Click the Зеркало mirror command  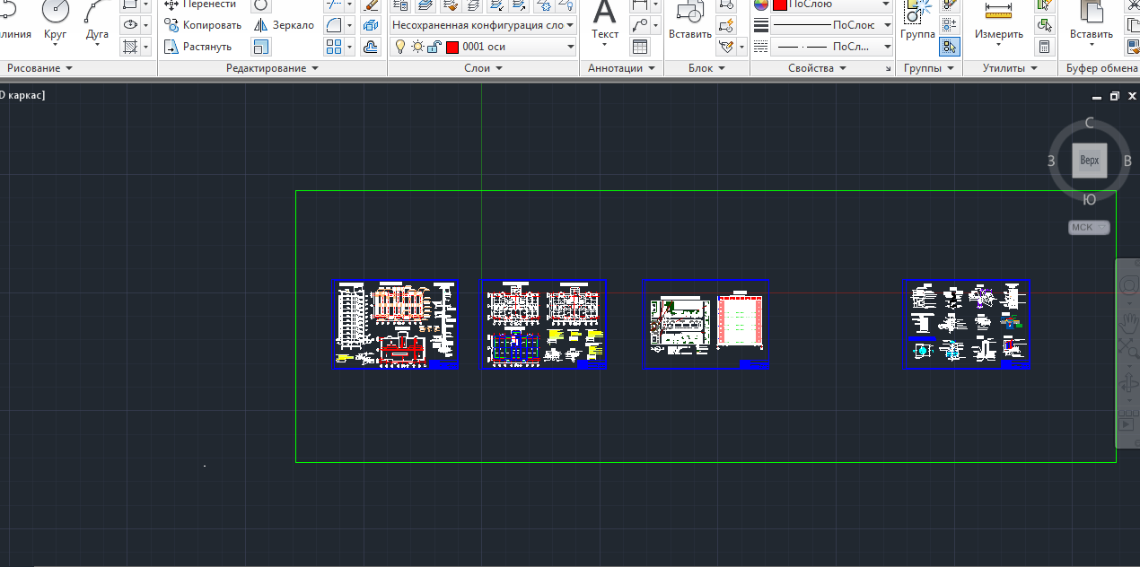(285, 25)
